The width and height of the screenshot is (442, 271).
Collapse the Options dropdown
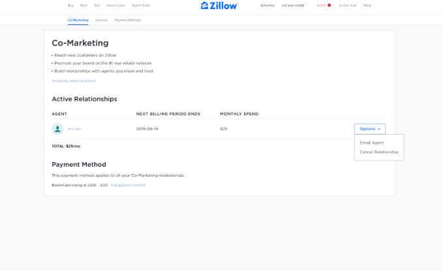pyautogui.click(x=370, y=129)
